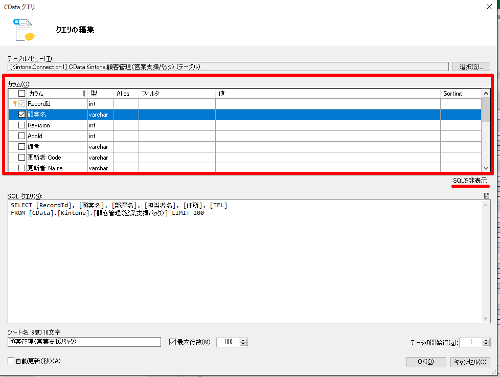Enable the 自動更新(秒) checkbox
500x377 pixels.
coord(11,361)
